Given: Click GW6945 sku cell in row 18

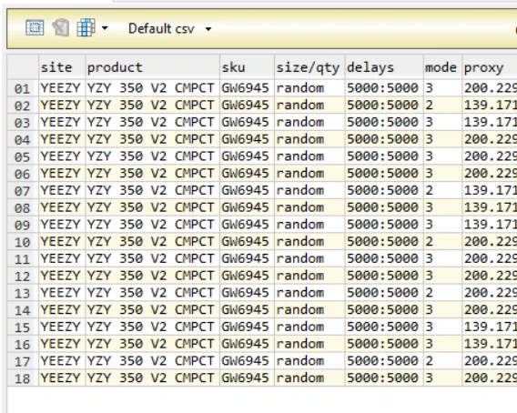Looking at the screenshot, I should pos(247,378).
